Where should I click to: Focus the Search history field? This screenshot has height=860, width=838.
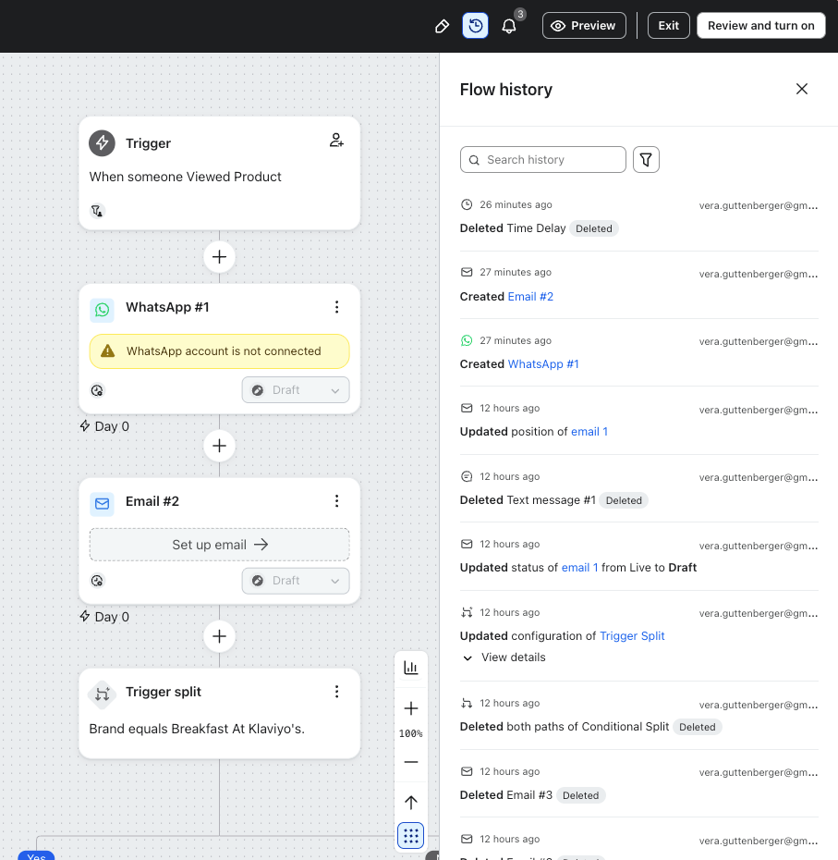(x=543, y=160)
